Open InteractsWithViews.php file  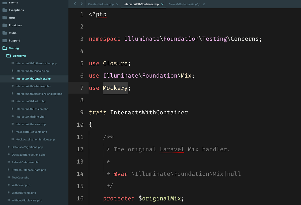(x=31, y=124)
